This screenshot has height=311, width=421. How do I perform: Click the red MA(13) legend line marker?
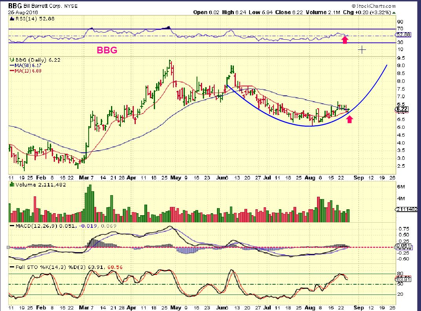(x=12, y=71)
